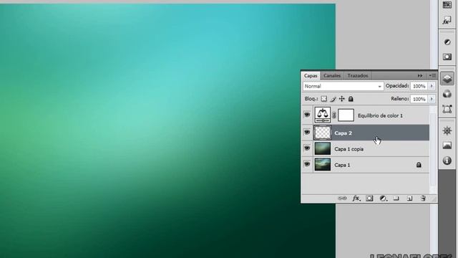
Task: Switch to the Trazados tab
Action: 358,76
